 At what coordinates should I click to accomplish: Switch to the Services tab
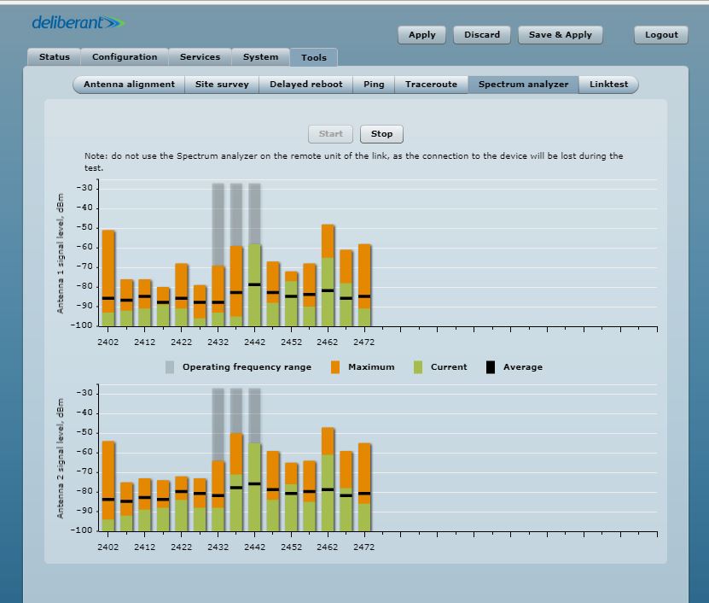[200, 57]
